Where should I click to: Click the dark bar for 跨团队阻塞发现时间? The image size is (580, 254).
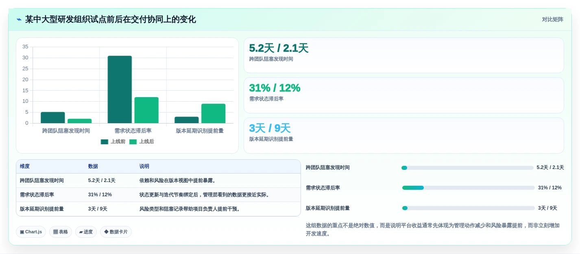coord(53,117)
